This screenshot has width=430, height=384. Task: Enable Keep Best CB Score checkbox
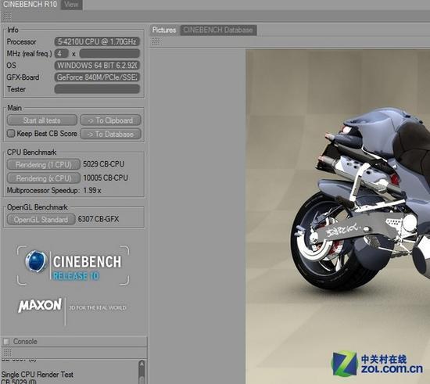pyautogui.click(x=11, y=134)
